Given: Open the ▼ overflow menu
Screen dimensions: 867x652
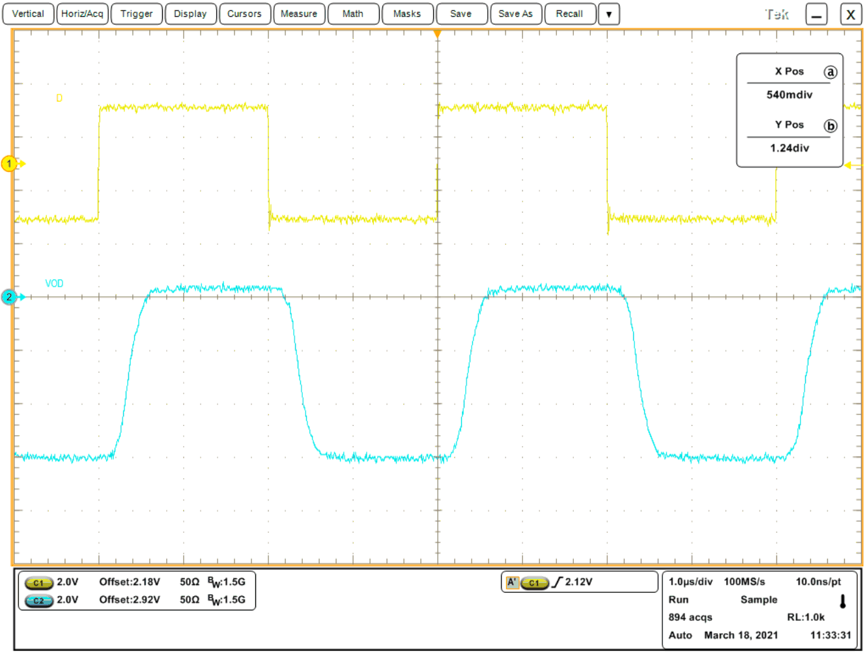Looking at the screenshot, I should point(608,14).
